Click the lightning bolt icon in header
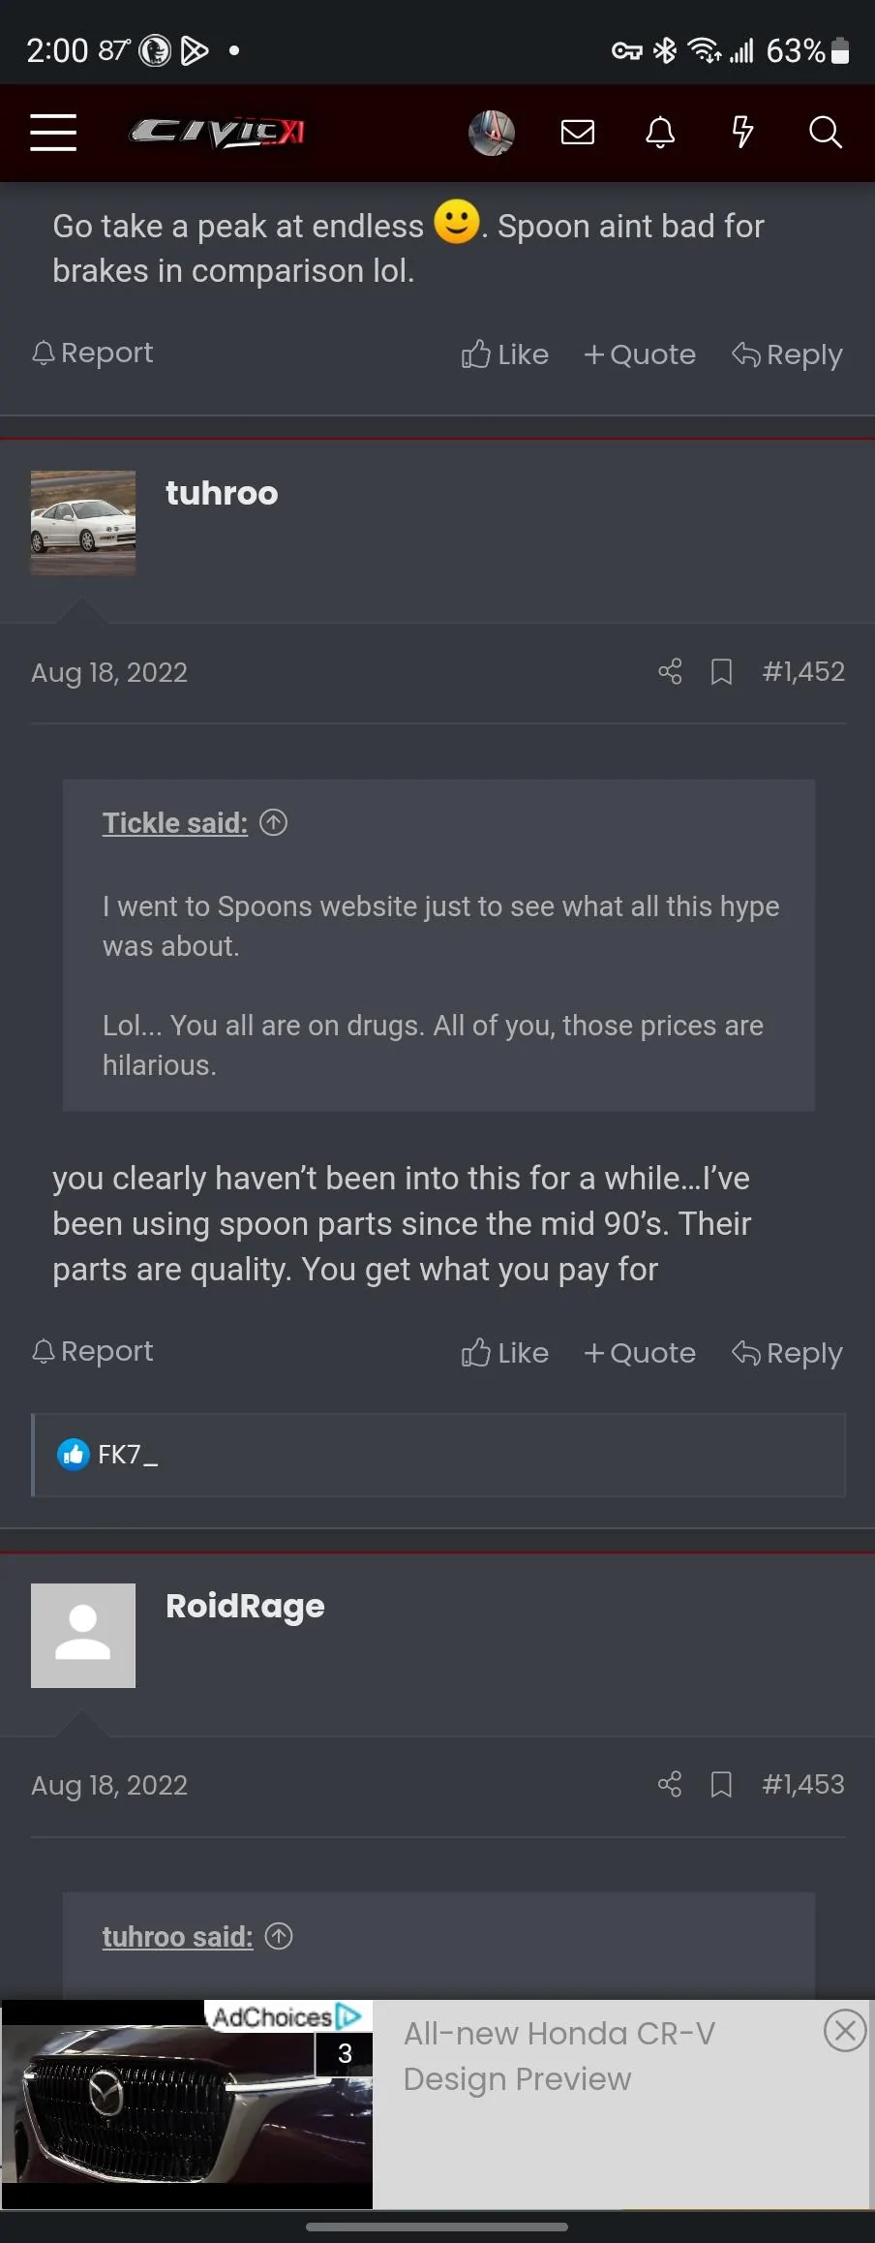Screen dimensions: 875x2243 click(x=741, y=133)
